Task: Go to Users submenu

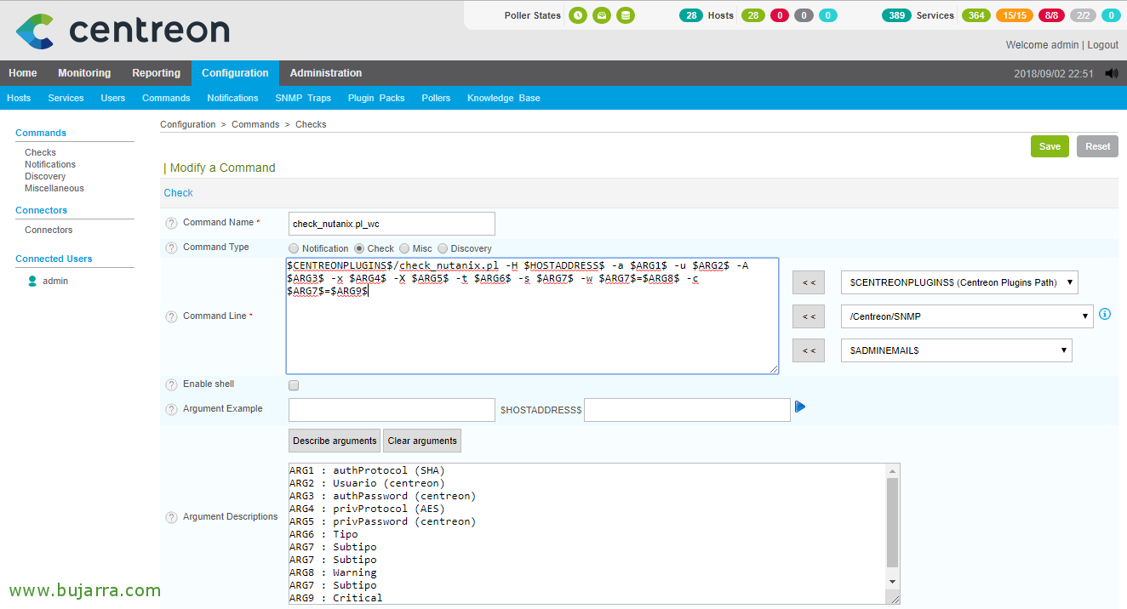Action: 113,98
